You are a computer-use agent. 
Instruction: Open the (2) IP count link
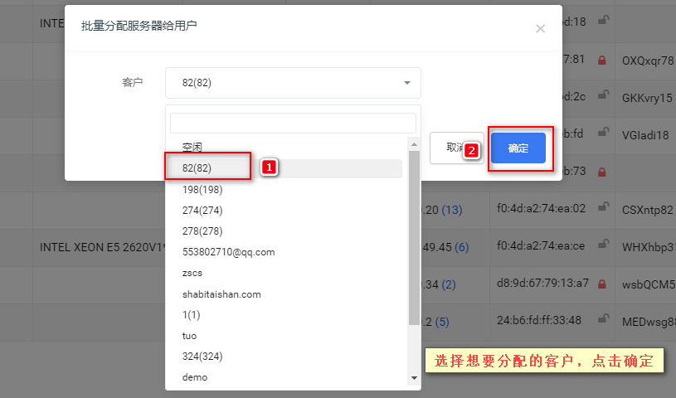tap(449, 284)
